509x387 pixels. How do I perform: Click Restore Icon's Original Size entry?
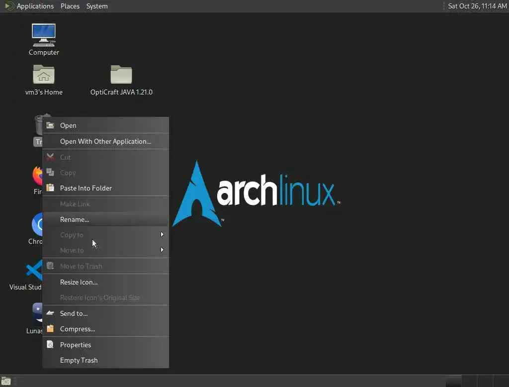click(105, 297)
